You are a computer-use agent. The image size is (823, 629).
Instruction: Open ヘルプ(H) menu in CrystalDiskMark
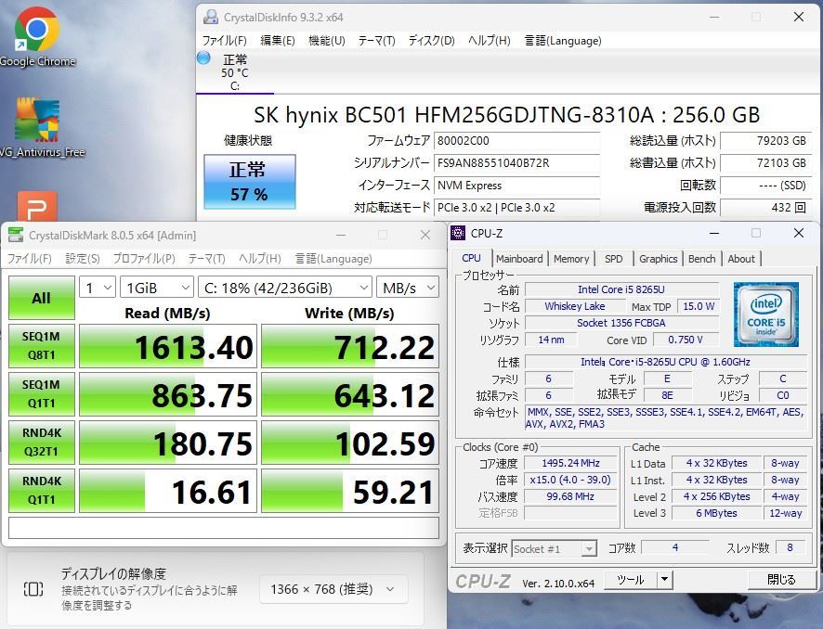pyautogui.click(x=259, y=259)
